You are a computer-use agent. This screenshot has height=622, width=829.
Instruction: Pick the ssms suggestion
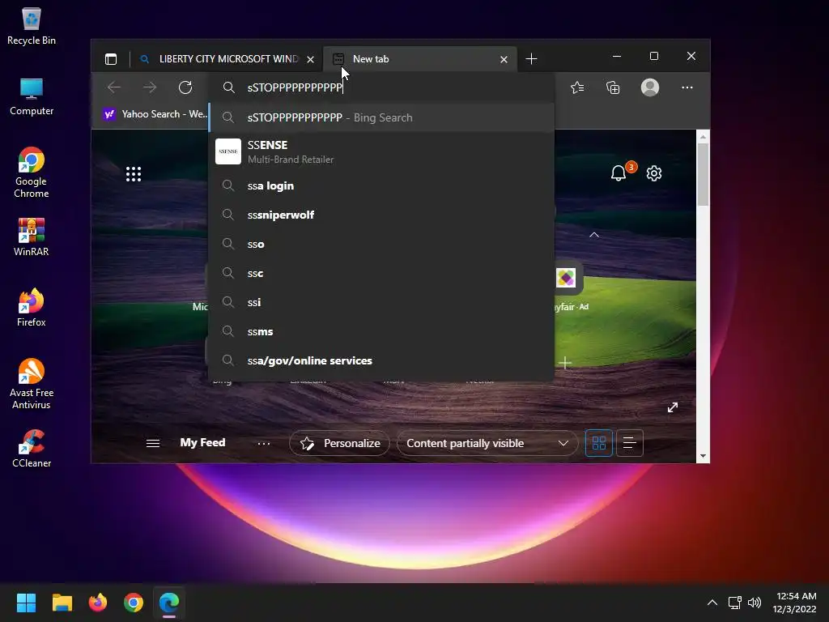(x=381, y=331)
